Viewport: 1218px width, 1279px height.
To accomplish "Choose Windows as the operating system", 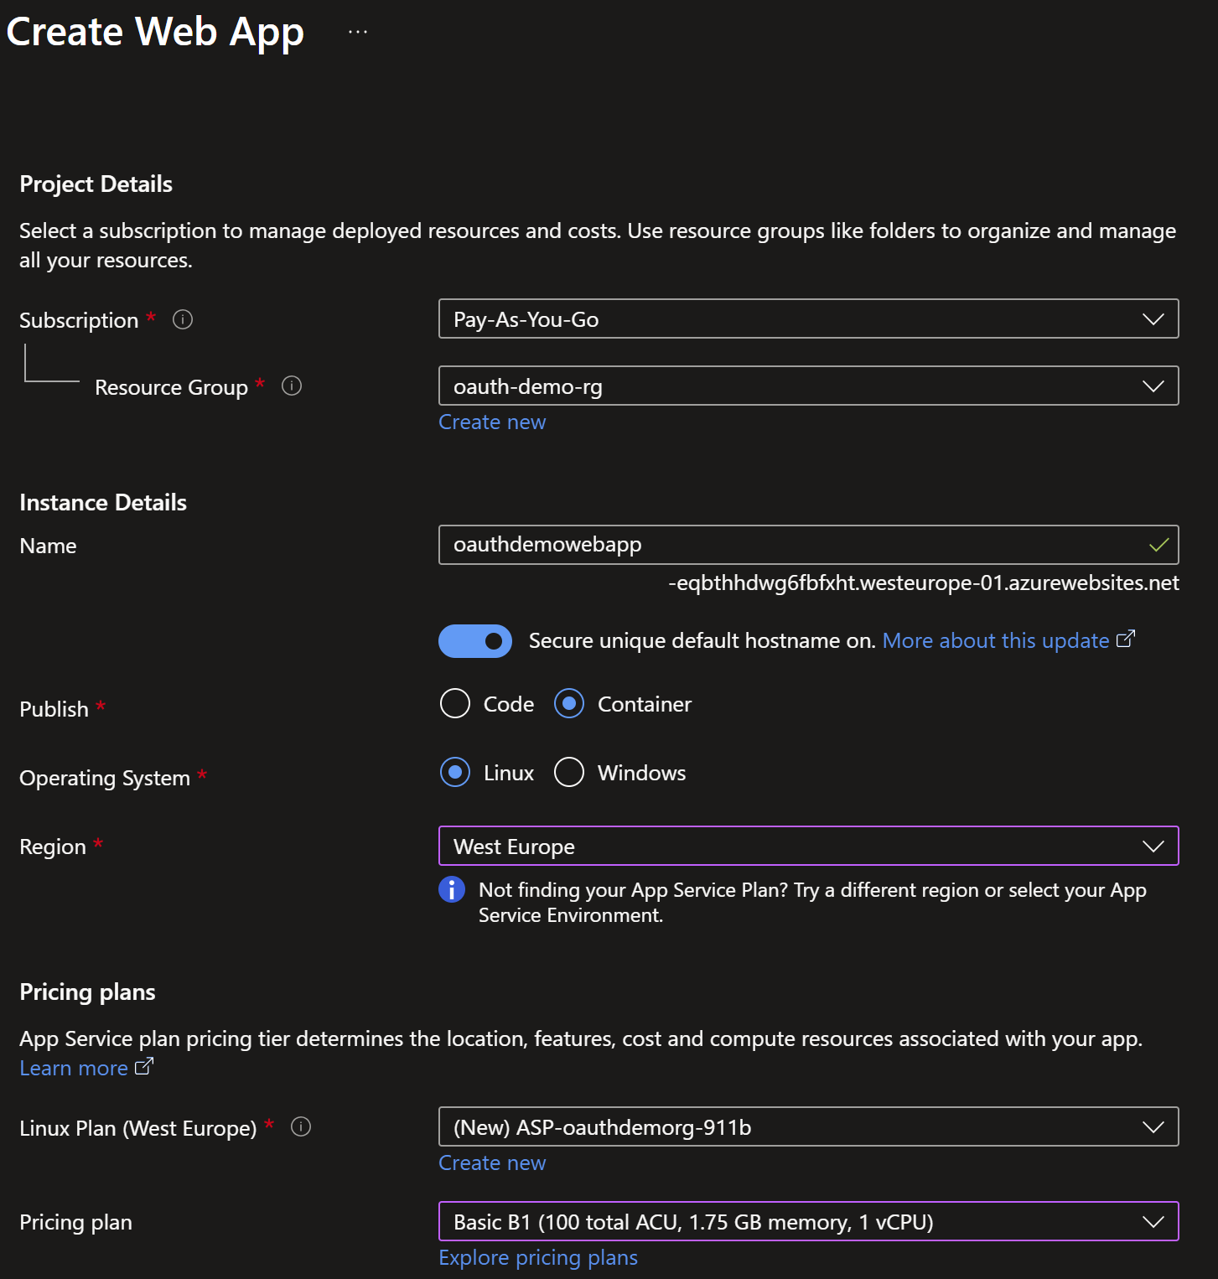I will pyautogui.click(x=569, y=772).
